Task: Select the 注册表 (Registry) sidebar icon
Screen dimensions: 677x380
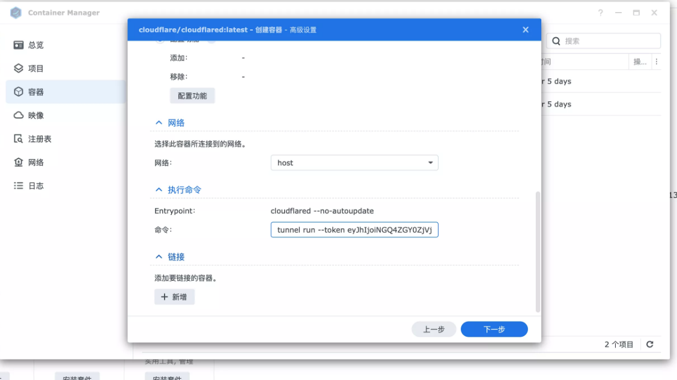Action: click(16, 138)
